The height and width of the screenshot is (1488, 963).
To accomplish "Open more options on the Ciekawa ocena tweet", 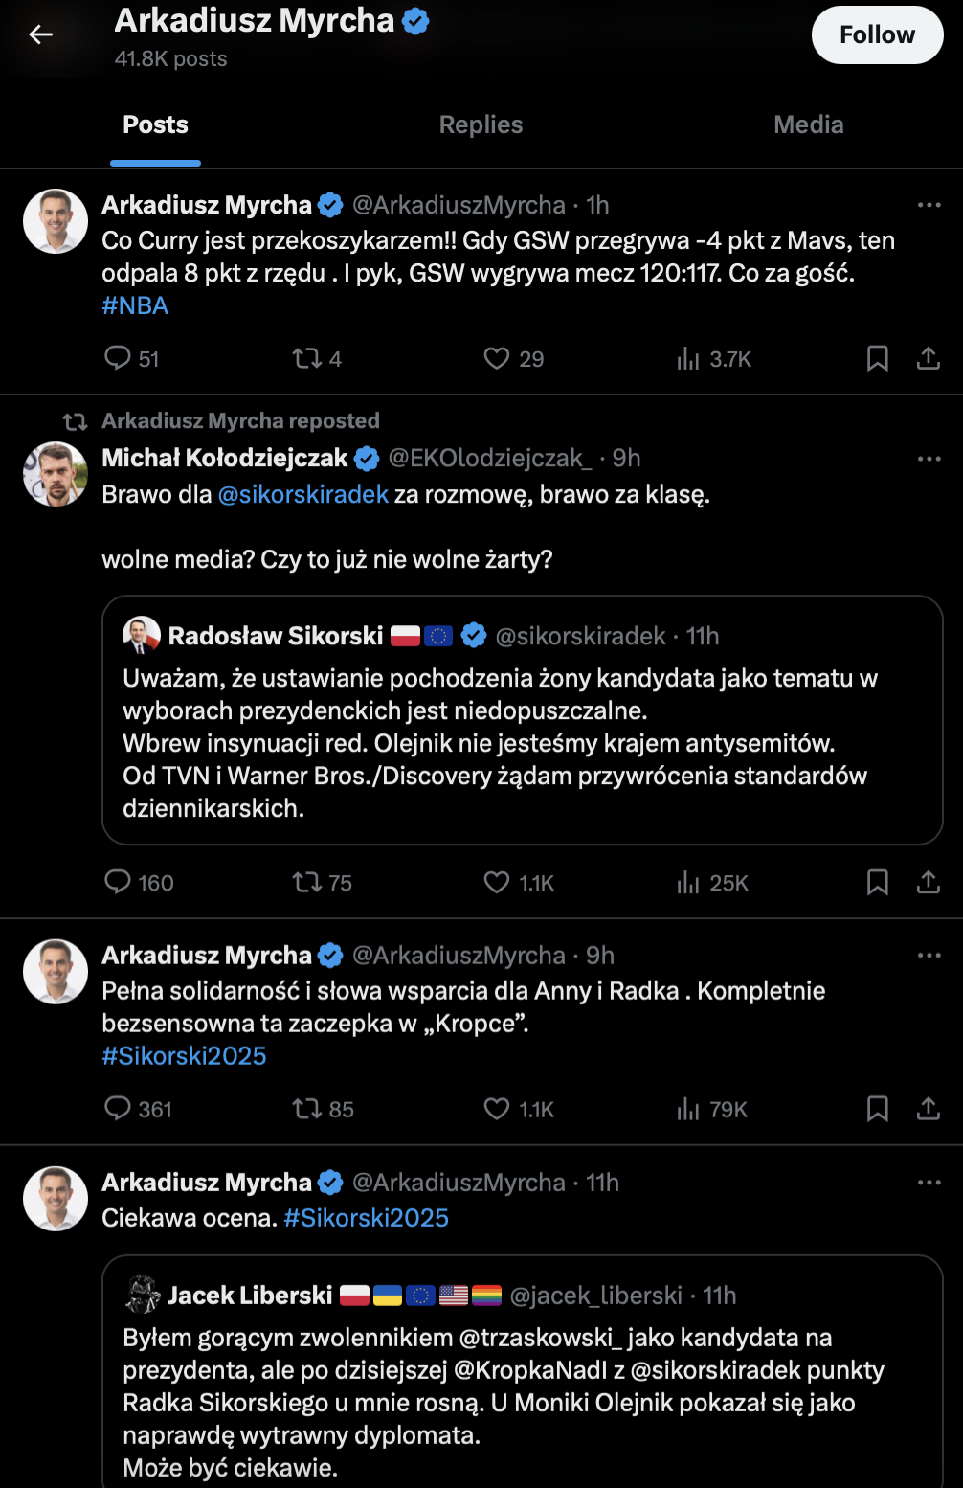I will pyautogui.click(x=928, y=1183).
